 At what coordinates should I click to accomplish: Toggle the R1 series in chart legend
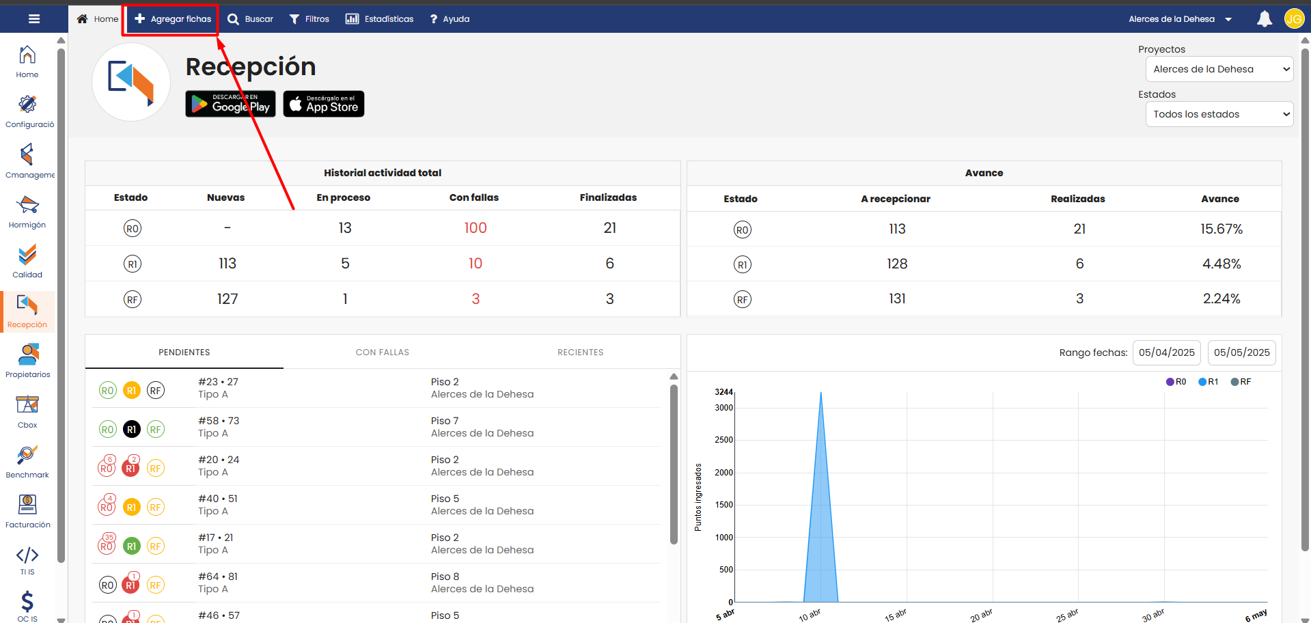1208,382
